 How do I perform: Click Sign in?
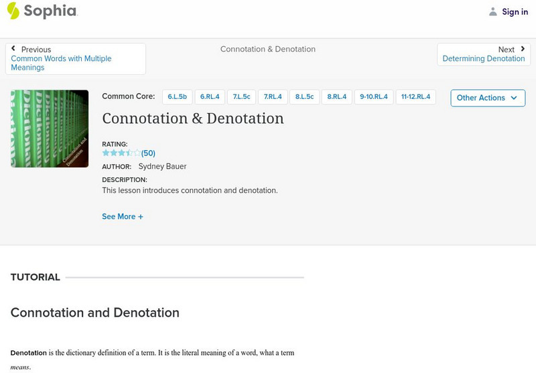point(515,11)
